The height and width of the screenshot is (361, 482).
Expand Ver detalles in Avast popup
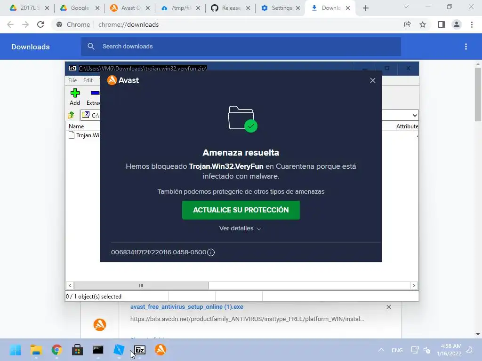pyautogui.click(x=240, y=228)
